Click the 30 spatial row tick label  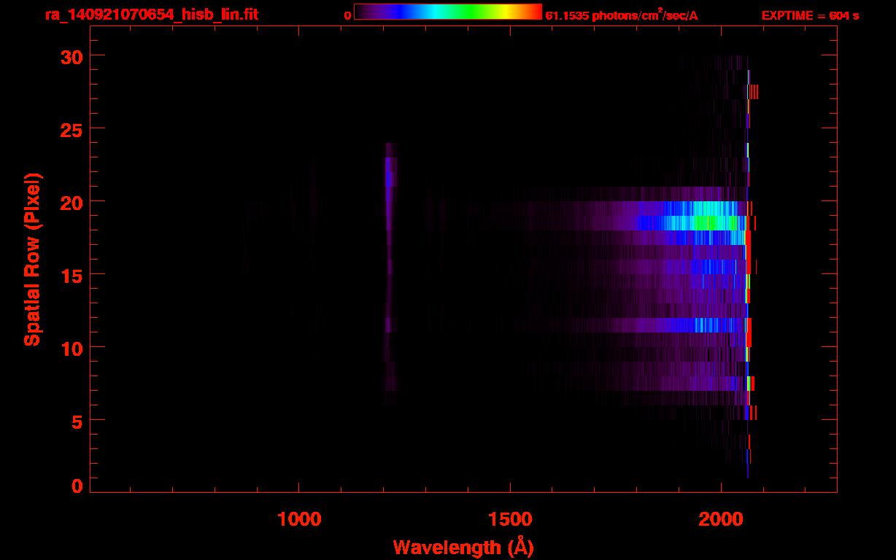pyautogui.click(x=73, y=56)
